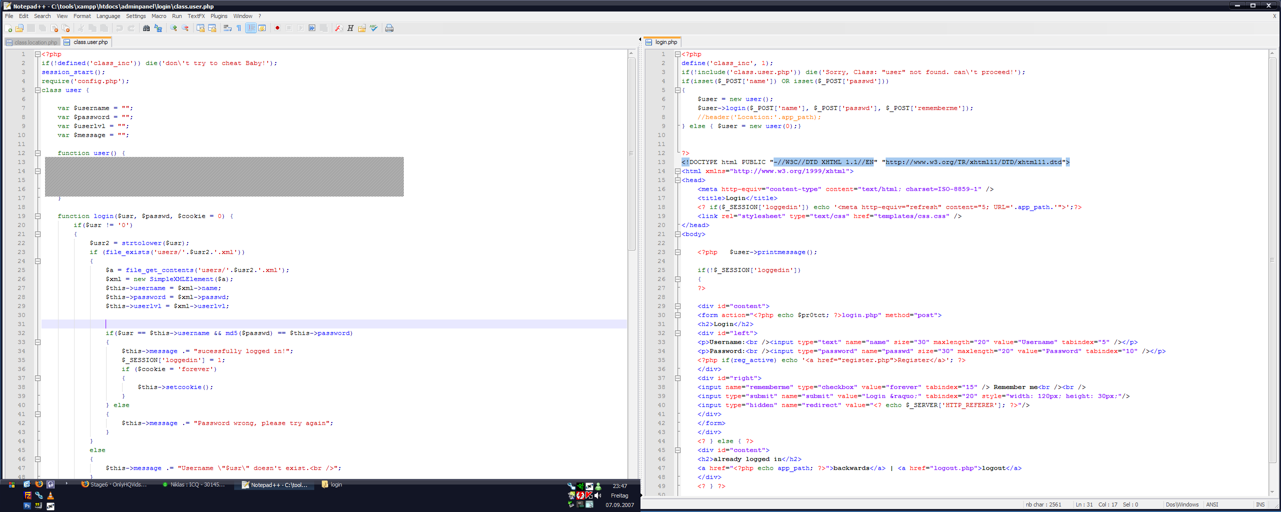This screenshot has width=1281, height=512.
Task: Open a file with the folder icon
Action: [x=20, y=28]
